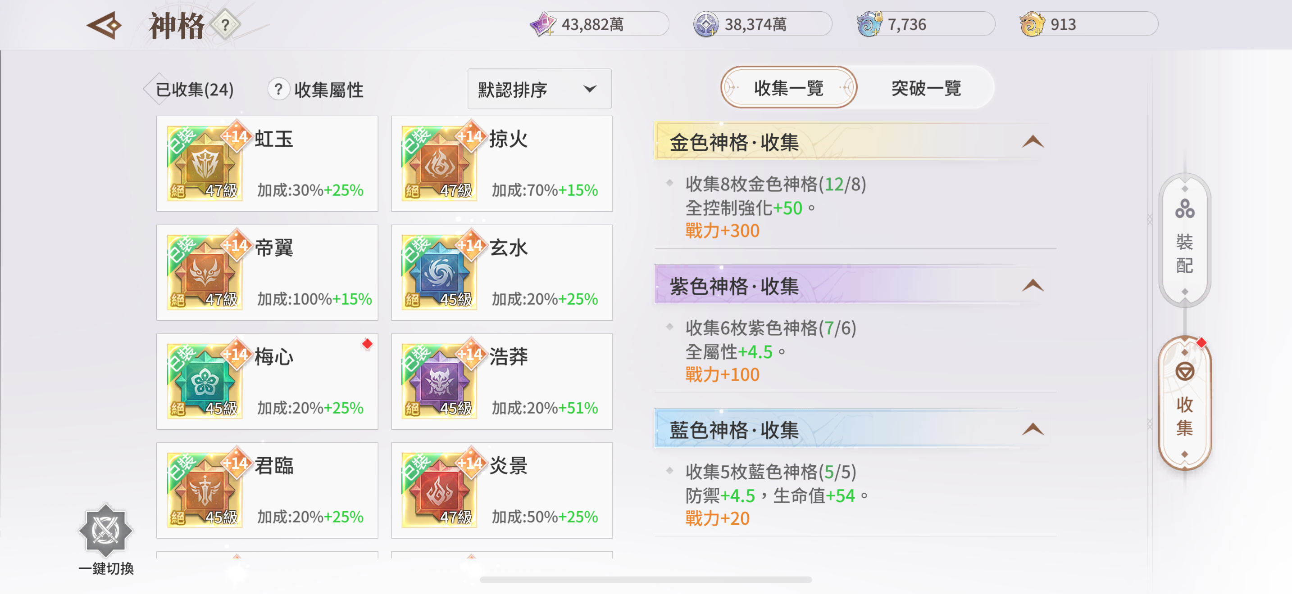
Task: Switch to the 突破一覽 tab
Action: [926, 88]
